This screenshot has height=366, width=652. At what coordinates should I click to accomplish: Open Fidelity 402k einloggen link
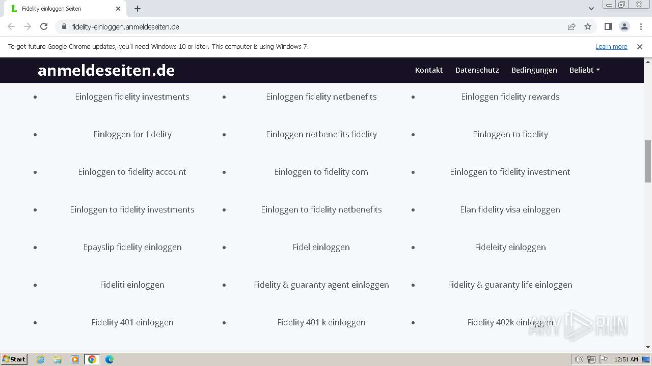tap(510, 322)
